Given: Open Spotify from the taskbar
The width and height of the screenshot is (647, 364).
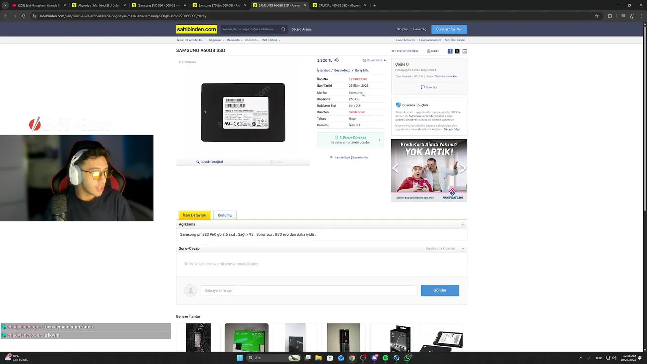Looking at the screenshot, I should (385, 358).
